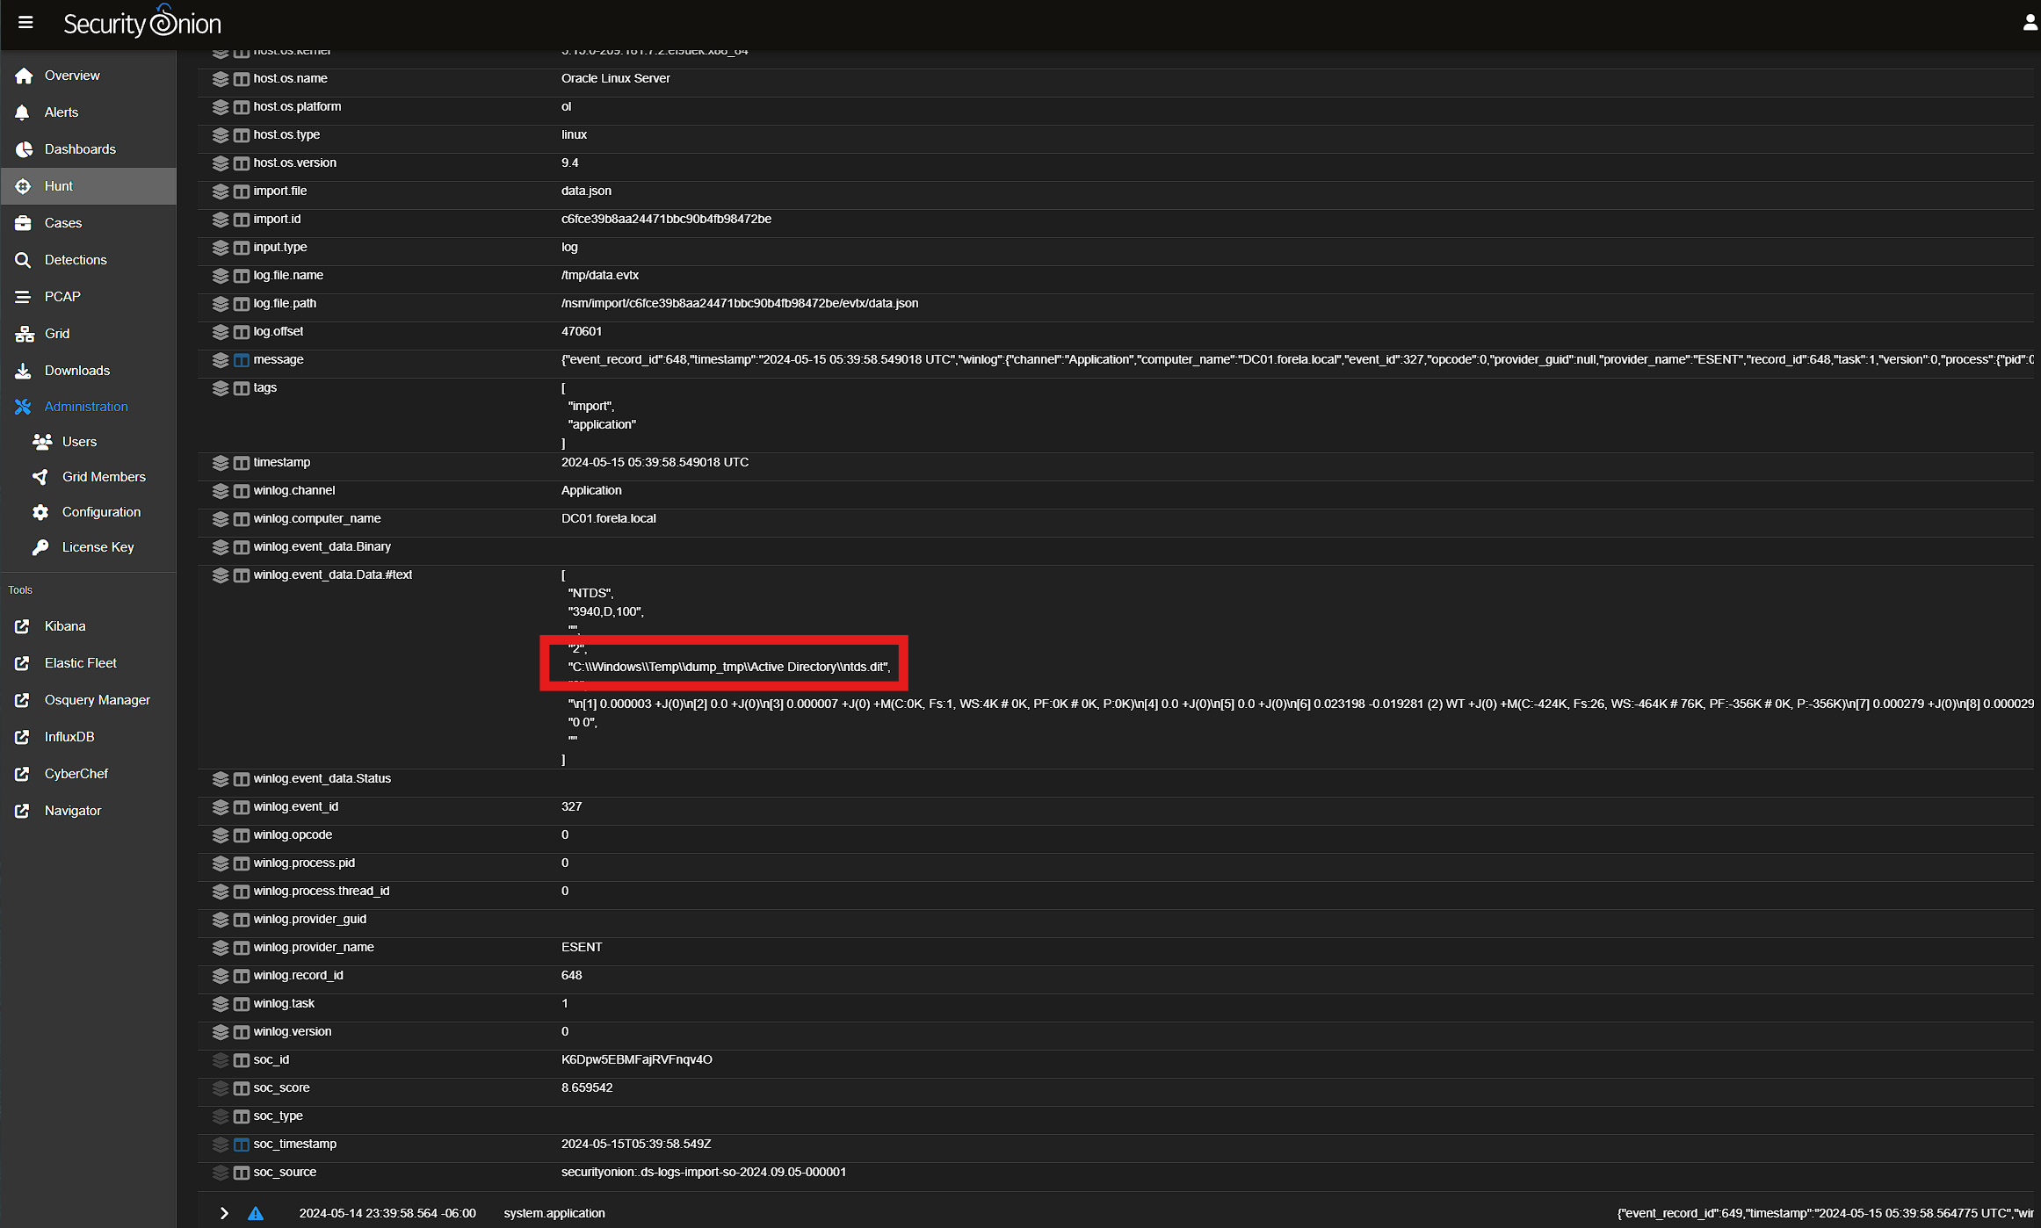Toggle the column for winlog.computer_name field
2041x1228 pixels.
pyautogui.click(x=242, y=519)
